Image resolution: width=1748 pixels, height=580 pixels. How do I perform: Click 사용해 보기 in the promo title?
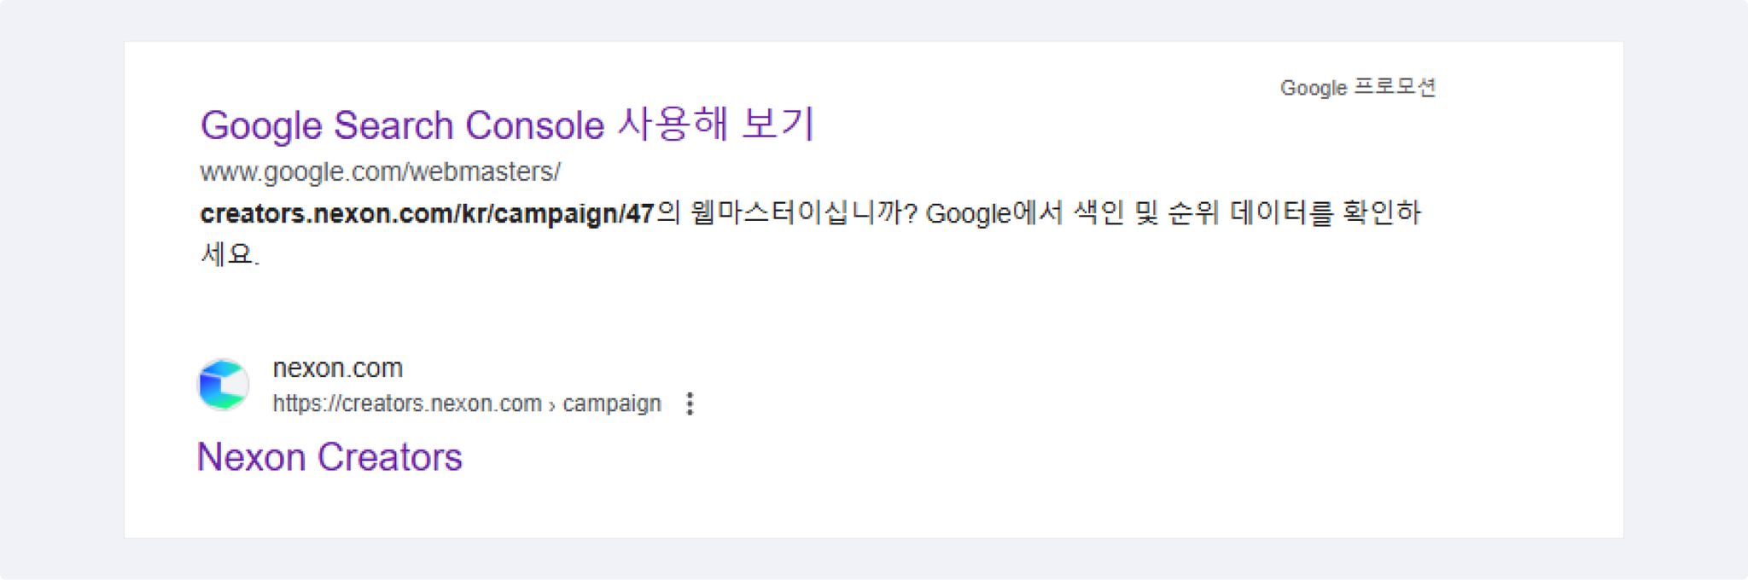pos(715,124)
